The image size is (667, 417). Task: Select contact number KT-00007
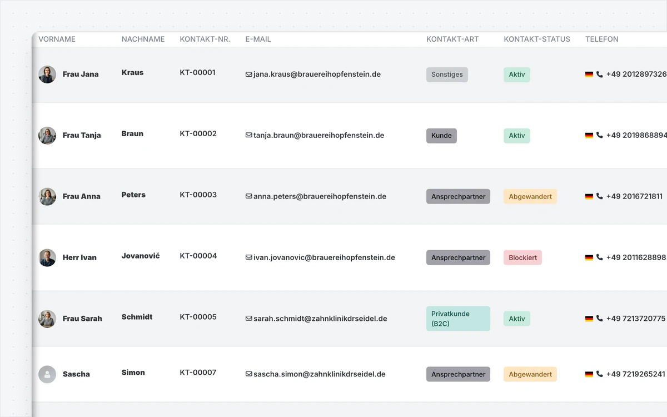tap(198, 373)
